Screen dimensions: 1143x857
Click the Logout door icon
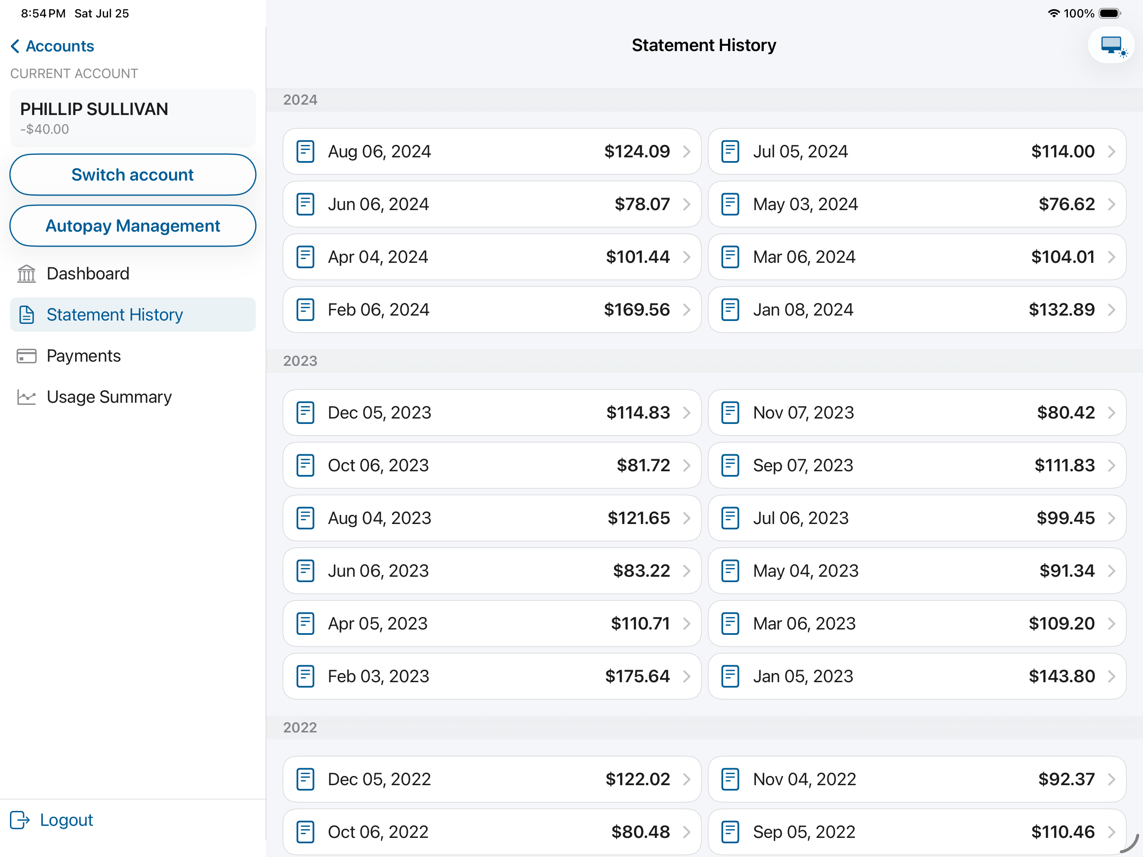pyautogui.click(x=20, y=820)
